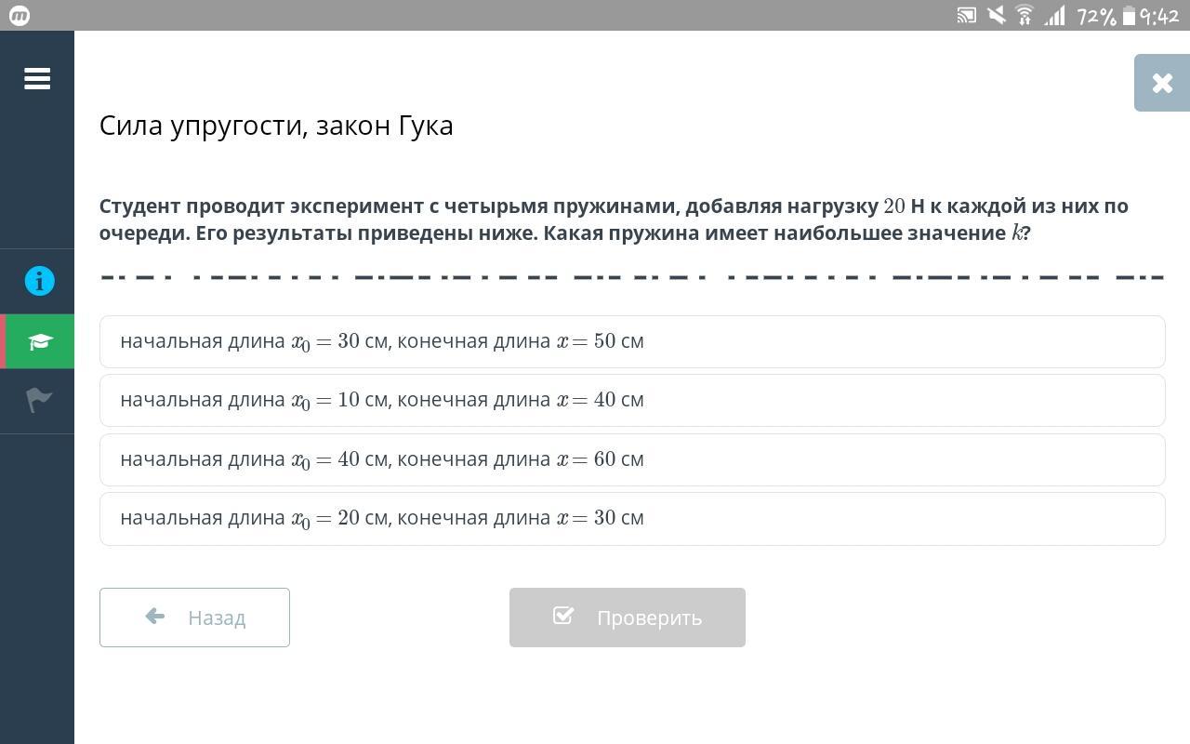Select answer with final length 60 см
1190x744 pixels.
[x=632, y=459]
